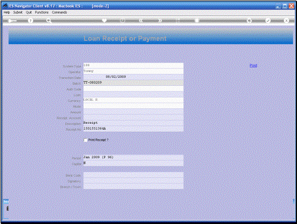Go back with the double left arrows
The width and height of the screenshot is (297, 224).
pyautogui.click(x=141, y=21)
